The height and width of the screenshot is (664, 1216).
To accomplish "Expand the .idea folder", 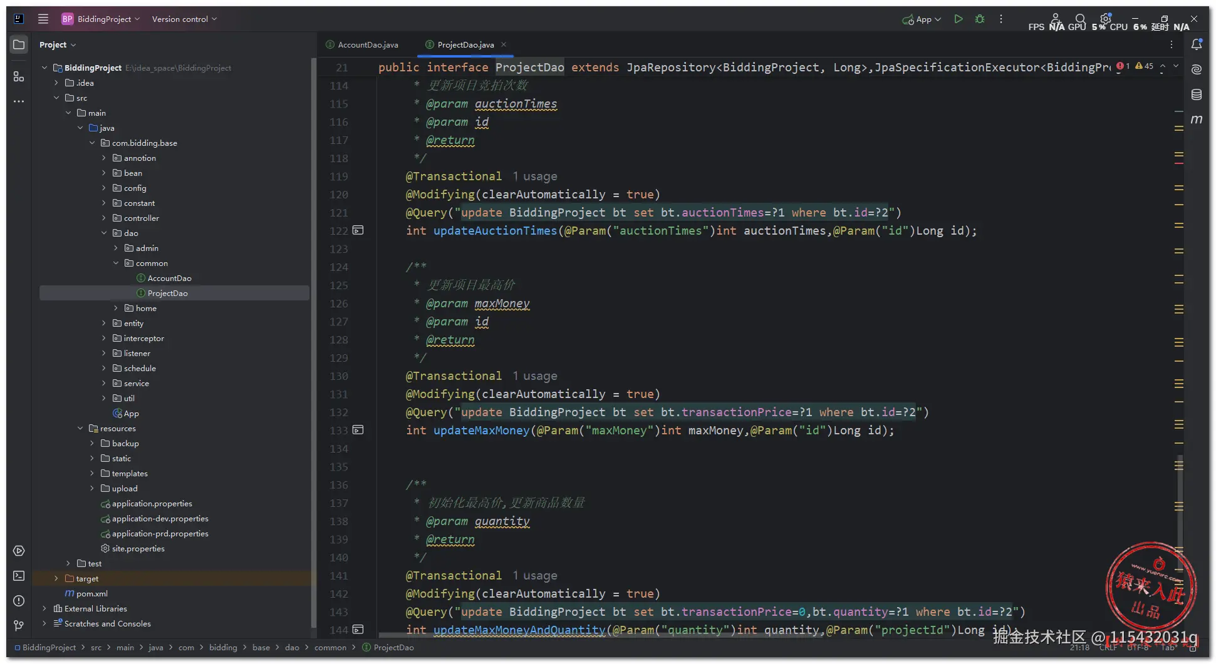I will (x=56, y=83).
